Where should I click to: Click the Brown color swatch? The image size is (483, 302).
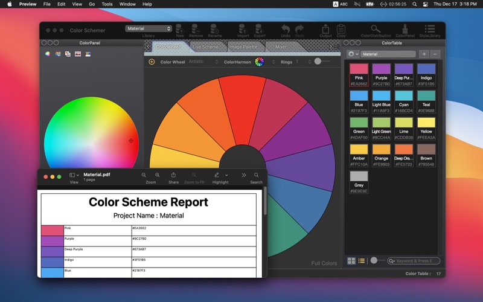426,155
